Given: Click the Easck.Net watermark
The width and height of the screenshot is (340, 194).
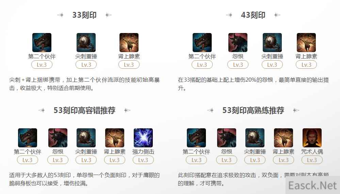Looking at the screenshot, I should coord(312,185).
